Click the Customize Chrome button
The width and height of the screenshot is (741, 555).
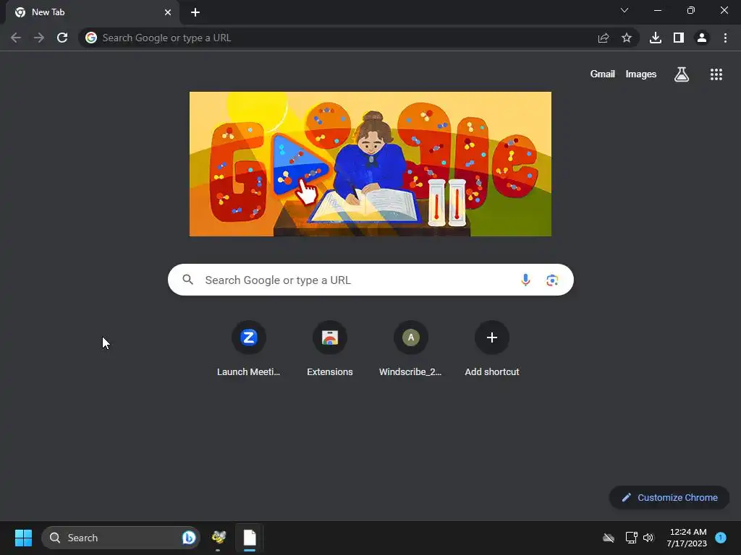coord(669,497)
